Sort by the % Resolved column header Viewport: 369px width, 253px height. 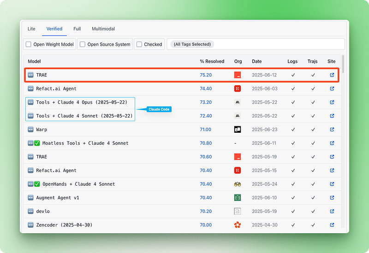[212, 61]
